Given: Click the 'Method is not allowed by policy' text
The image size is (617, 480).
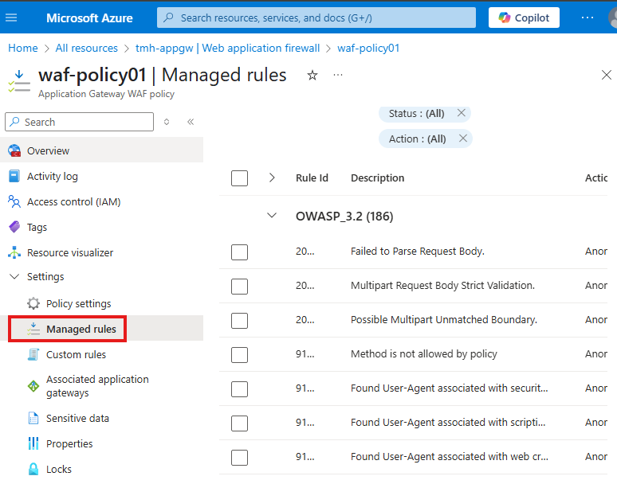Looking at the screenshot, I should pos(424,354).
